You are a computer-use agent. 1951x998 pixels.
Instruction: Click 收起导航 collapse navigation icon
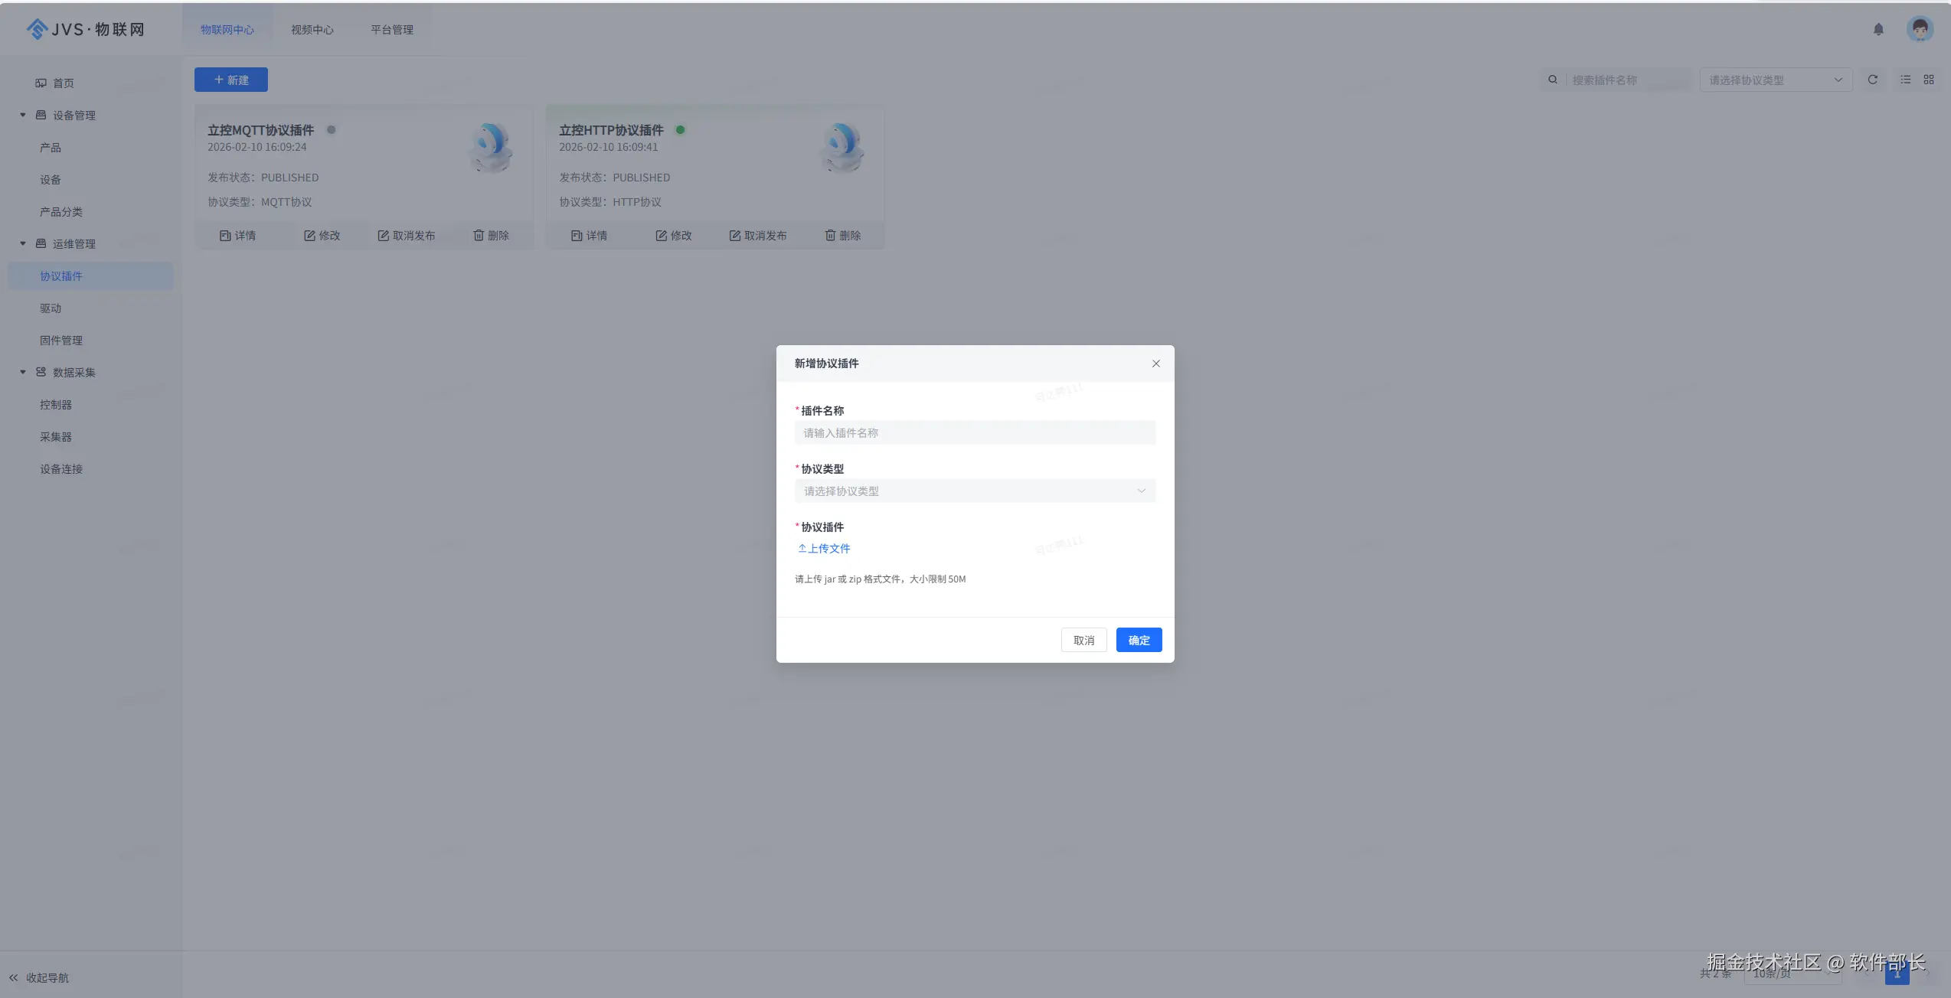[x=14, y=977]
